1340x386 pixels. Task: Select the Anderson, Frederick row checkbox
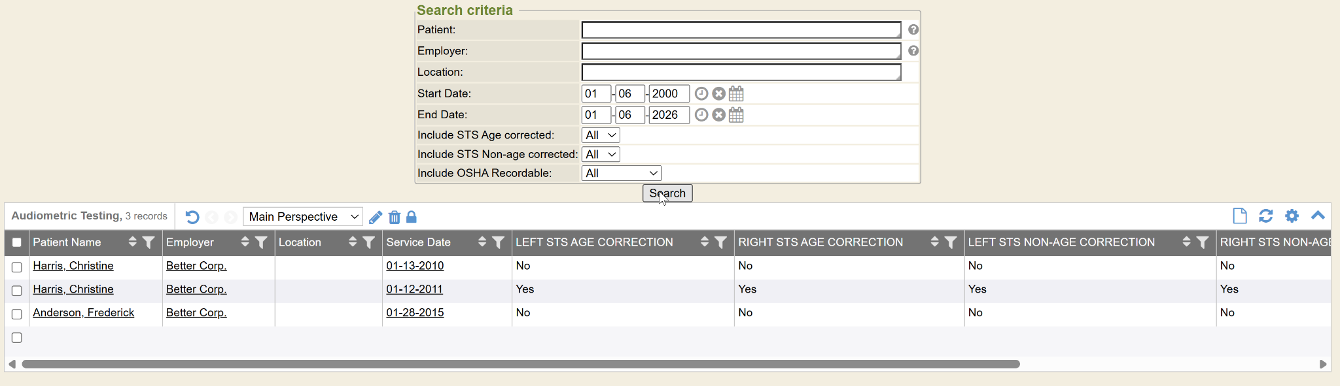click(17, 314)
